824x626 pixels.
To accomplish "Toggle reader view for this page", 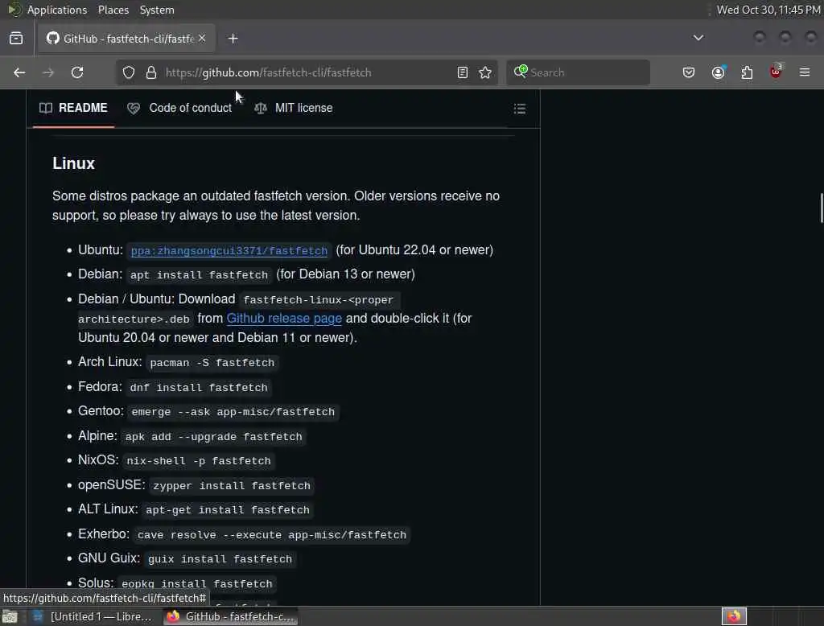I will [463, 72].
